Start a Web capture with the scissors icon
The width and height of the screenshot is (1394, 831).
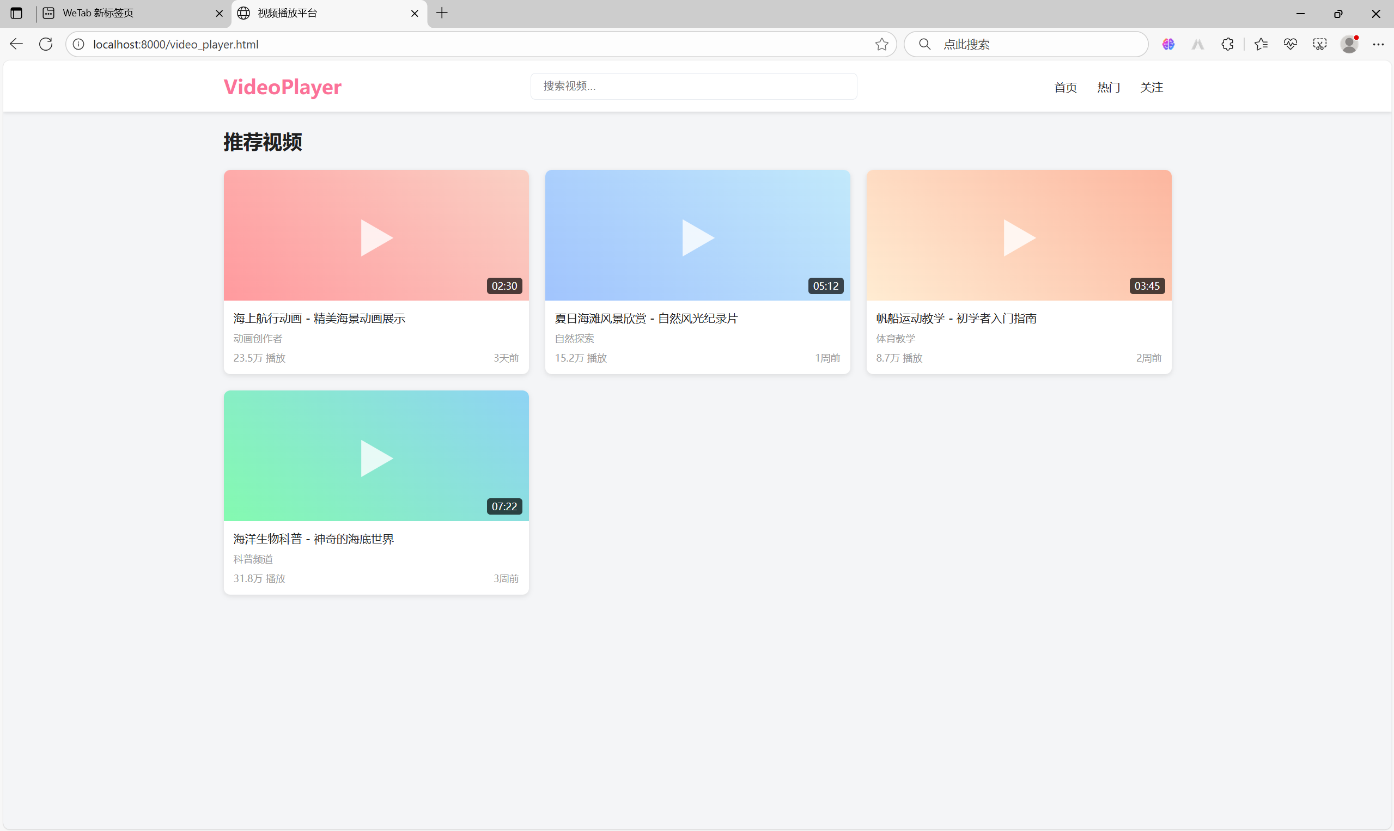1319,44
